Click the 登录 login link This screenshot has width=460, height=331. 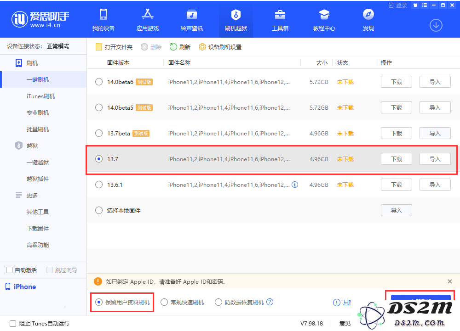pyautogui.click(x=398, y=5)
